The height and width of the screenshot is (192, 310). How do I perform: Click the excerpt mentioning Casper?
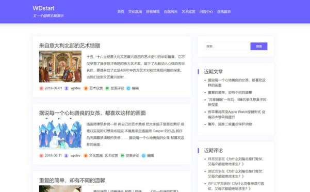coord(136,134)
